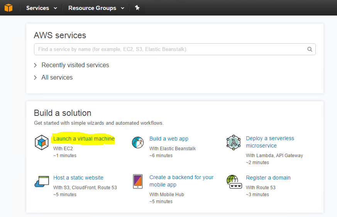The height and width of the screenshot is (217, 337).
Task: Focus the Find a service search field
Action: click(x=175, y=49)
